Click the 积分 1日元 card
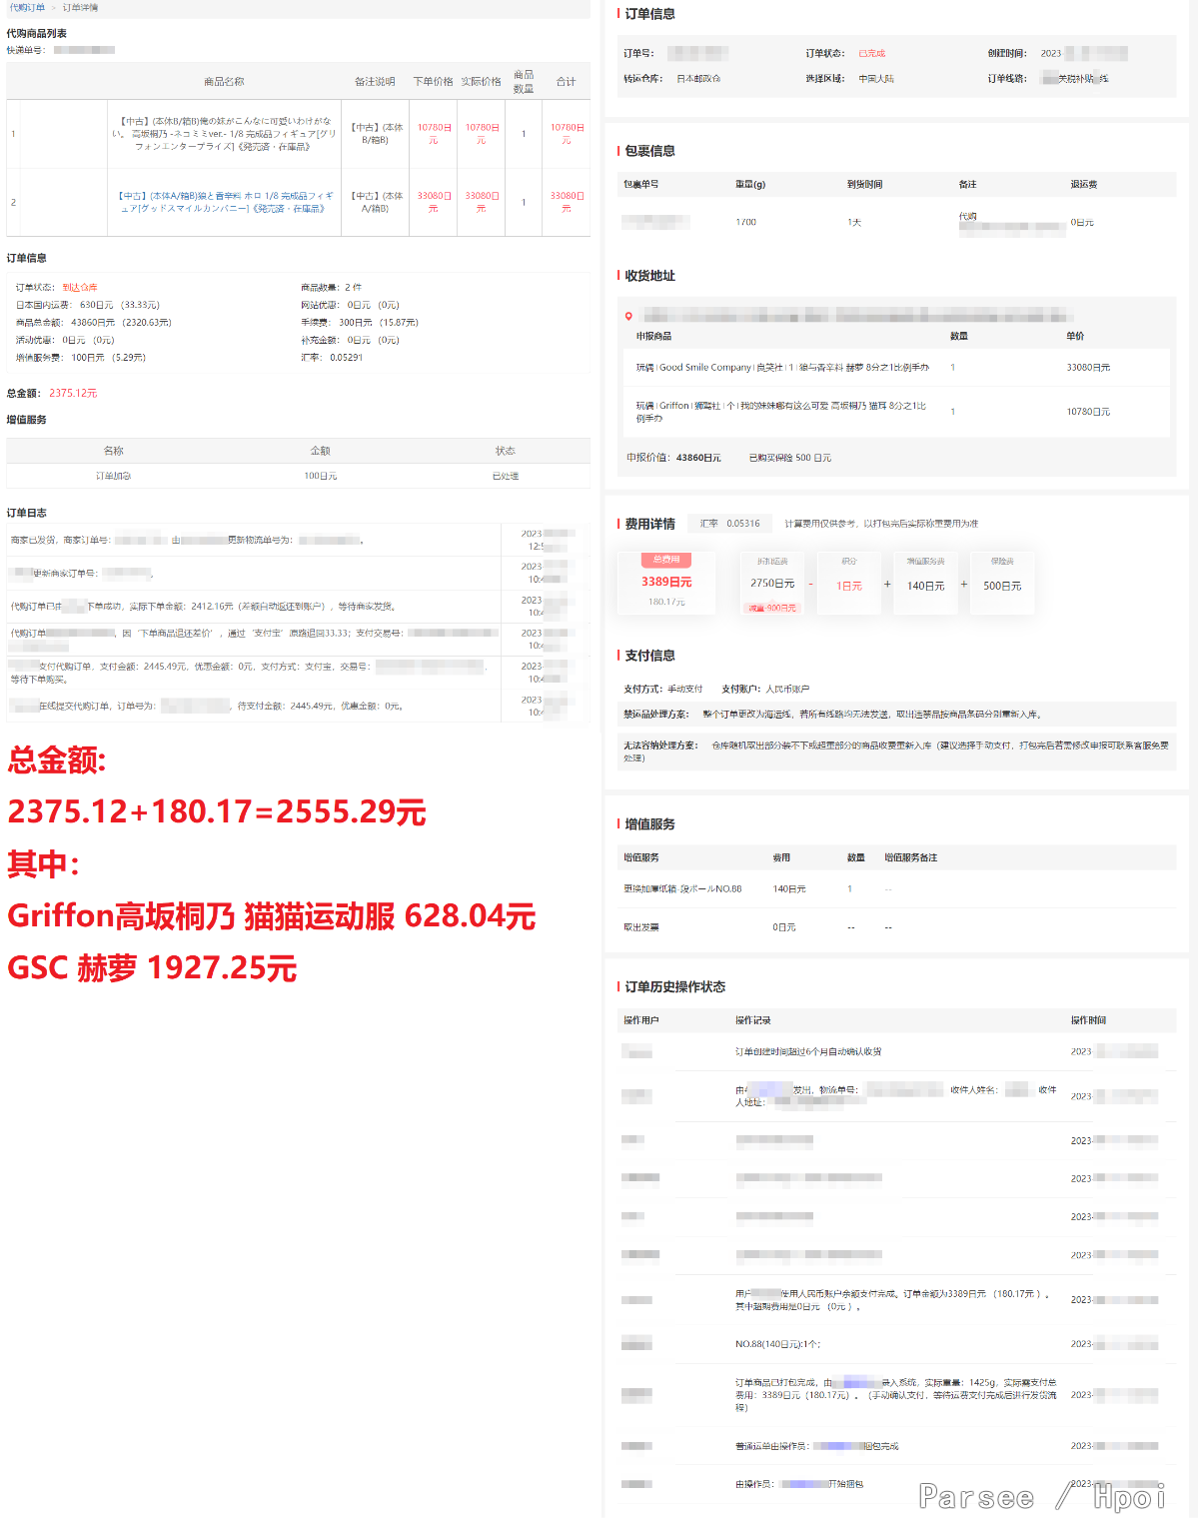This screenshot has height=1533, width=1199. click(848, 585)
